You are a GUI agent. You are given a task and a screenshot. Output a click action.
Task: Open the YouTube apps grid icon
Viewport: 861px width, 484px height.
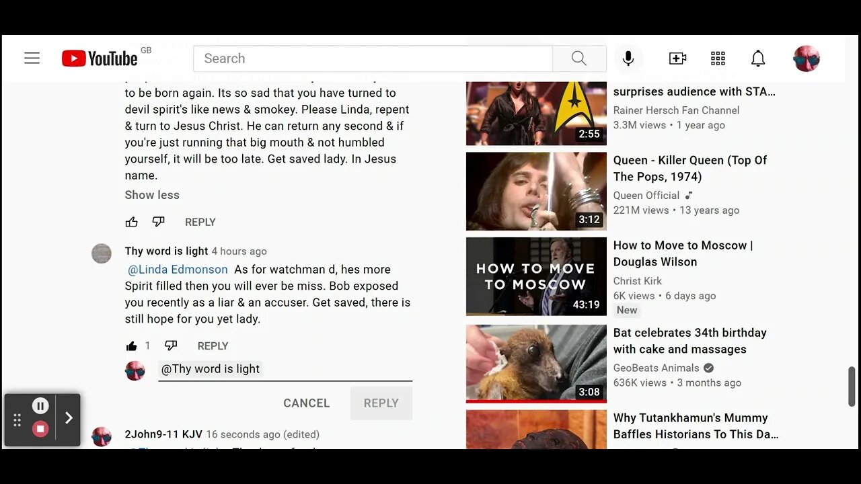718,58
